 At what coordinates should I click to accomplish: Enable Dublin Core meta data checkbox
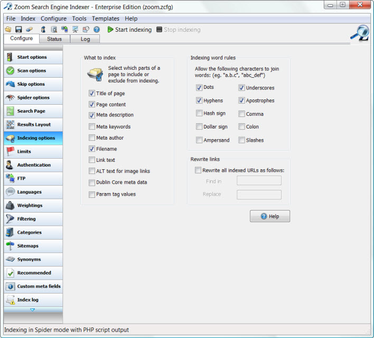[x=92, y=182]
